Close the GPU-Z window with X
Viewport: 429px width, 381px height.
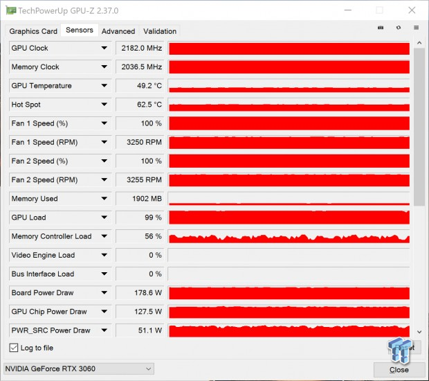[x=412, y=10]
